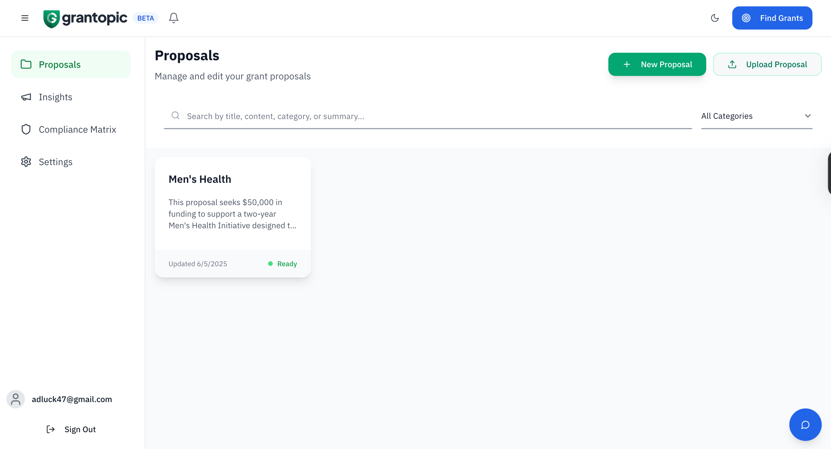Click the search magnifier icon

click(175, 116)
